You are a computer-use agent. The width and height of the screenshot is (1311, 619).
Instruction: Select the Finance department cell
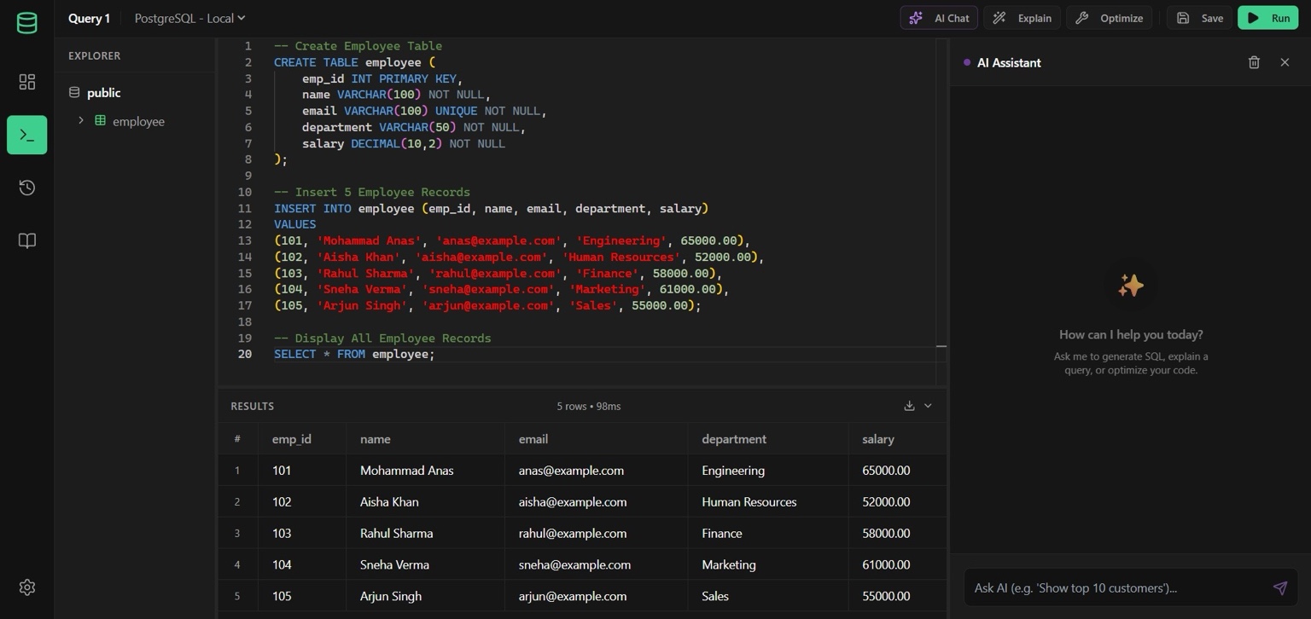coord(768,534)
